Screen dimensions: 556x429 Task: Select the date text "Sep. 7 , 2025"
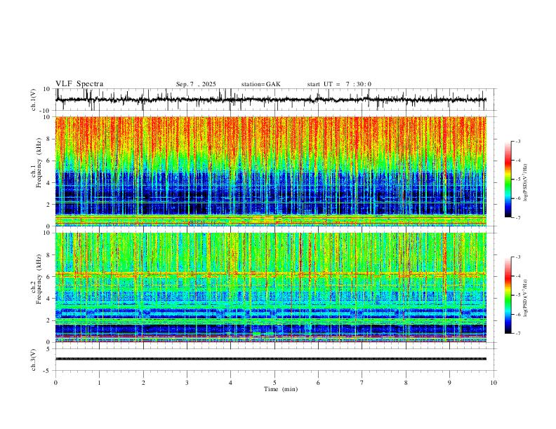point(196,84)
